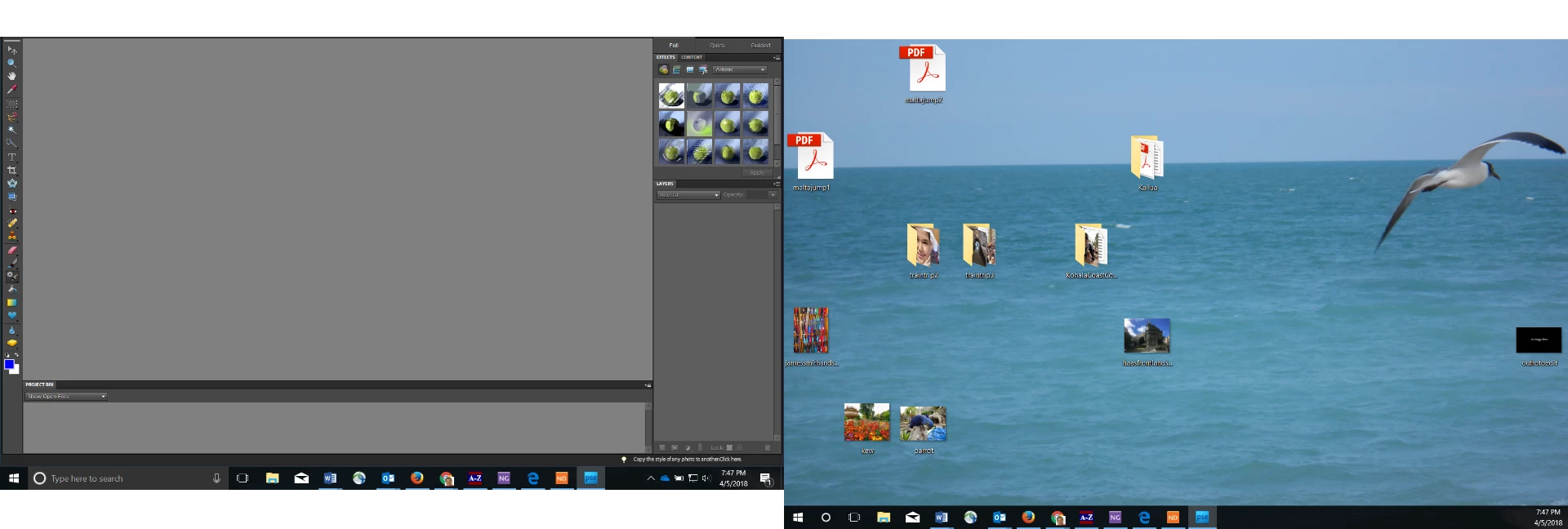Switch to the Full edit tab

674,45
